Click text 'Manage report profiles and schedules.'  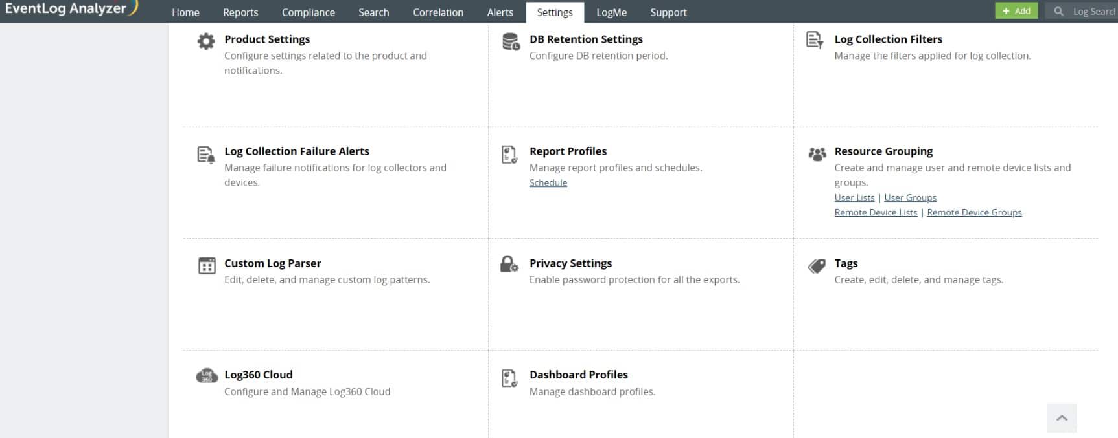[616, 168]
